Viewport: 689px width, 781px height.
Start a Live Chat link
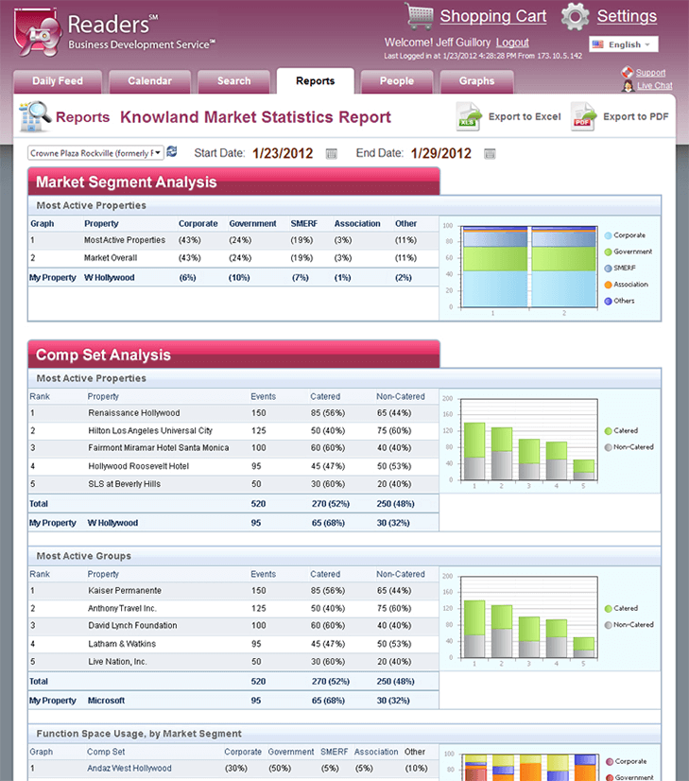click(655, 86)
